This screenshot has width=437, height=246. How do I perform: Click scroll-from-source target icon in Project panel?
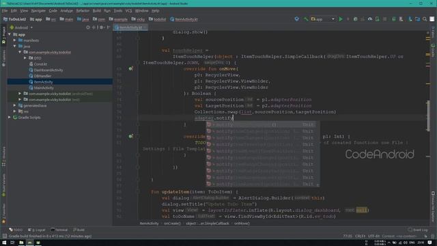pyautogui.click(x=88, y=27)
